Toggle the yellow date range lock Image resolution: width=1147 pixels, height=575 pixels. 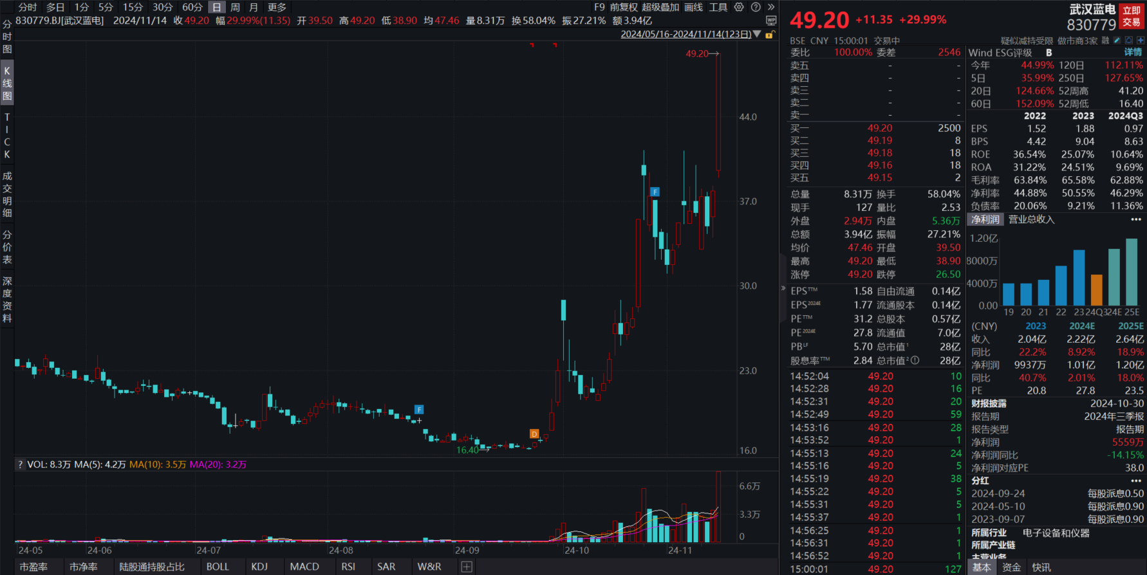769,35
